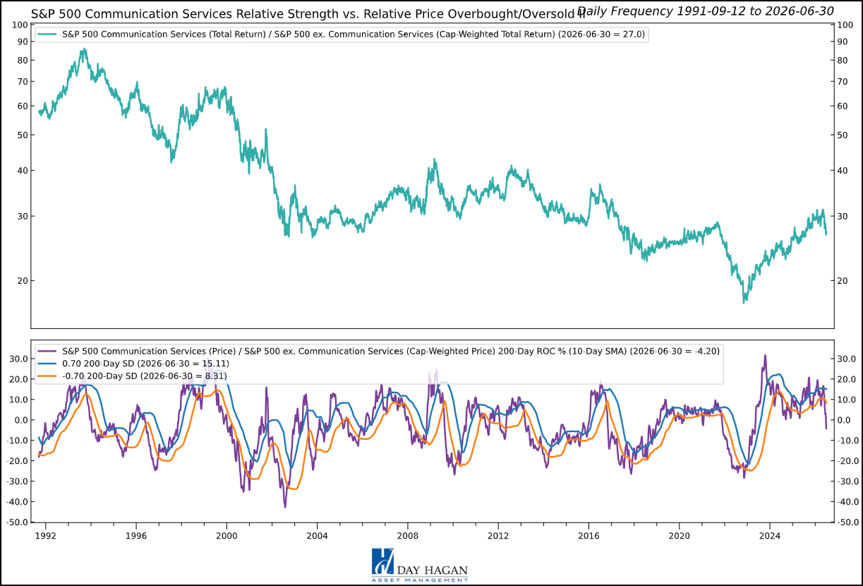Click the -30.0 tick on lower chart's right axis
This screenshot has height=586, width=863.
pos(848,482)
